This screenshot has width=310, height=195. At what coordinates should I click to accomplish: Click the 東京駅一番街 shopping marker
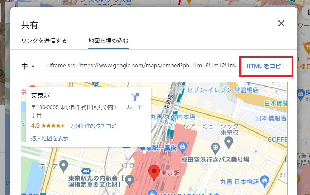point(182,147)
